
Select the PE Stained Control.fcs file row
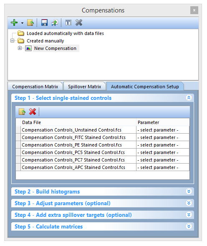[x=78, y=145]
